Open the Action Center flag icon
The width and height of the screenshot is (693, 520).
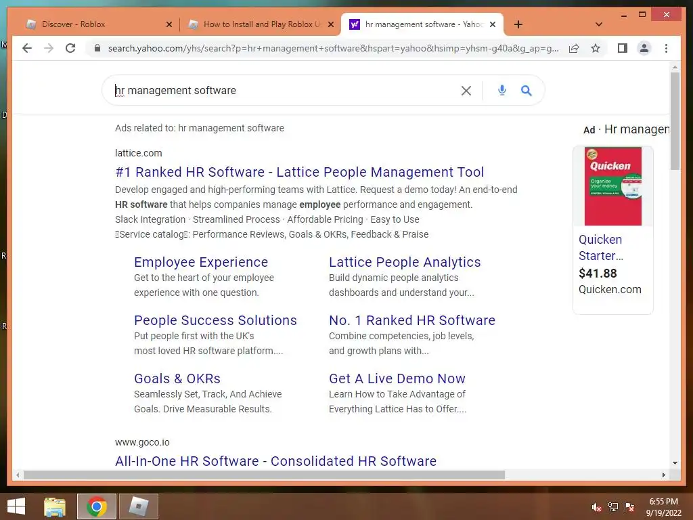click(629, 507)
